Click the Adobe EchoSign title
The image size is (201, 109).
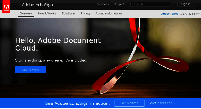click(x=37, y=5)
